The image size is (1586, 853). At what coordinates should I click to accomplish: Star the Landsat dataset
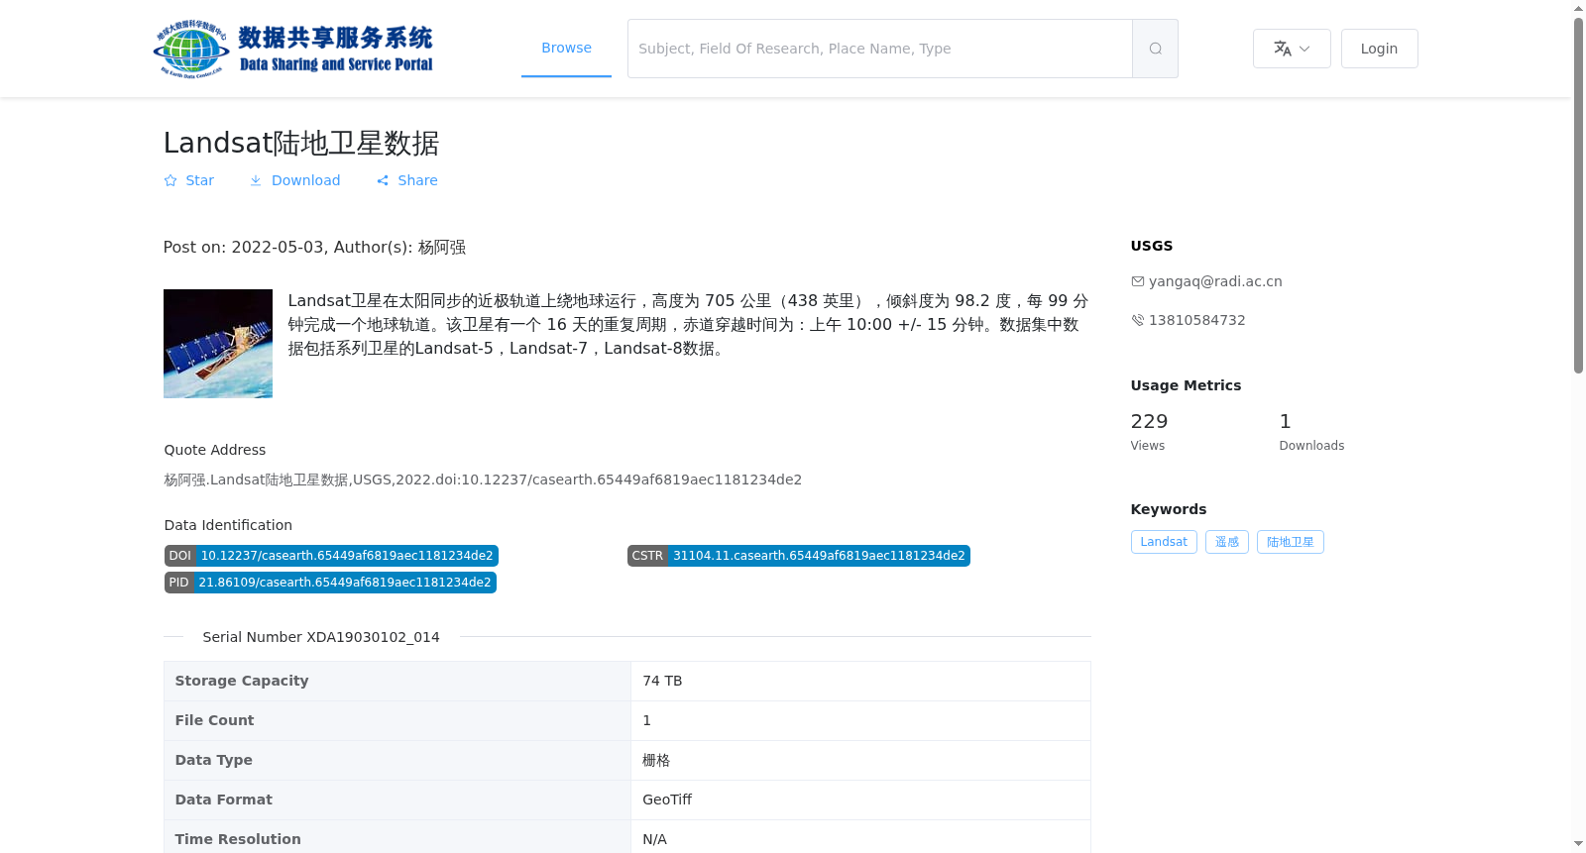[x=188, y=180]
